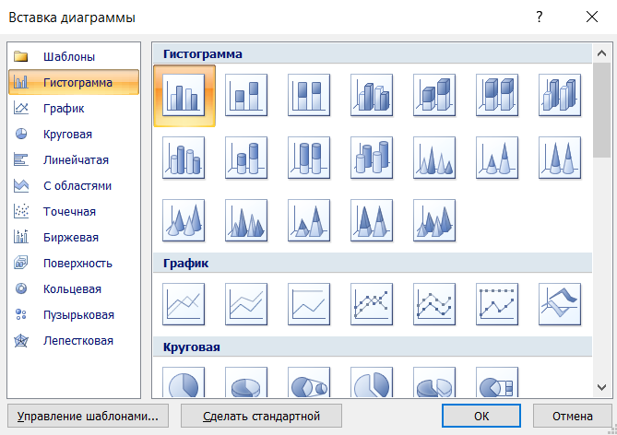Confirm with the ОК button
The height and width of the screenshot is (435, 617).
click(x=481, y=416)
